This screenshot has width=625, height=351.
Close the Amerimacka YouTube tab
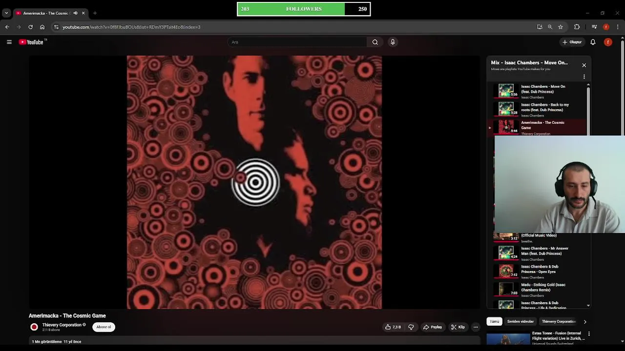[83, 13]
